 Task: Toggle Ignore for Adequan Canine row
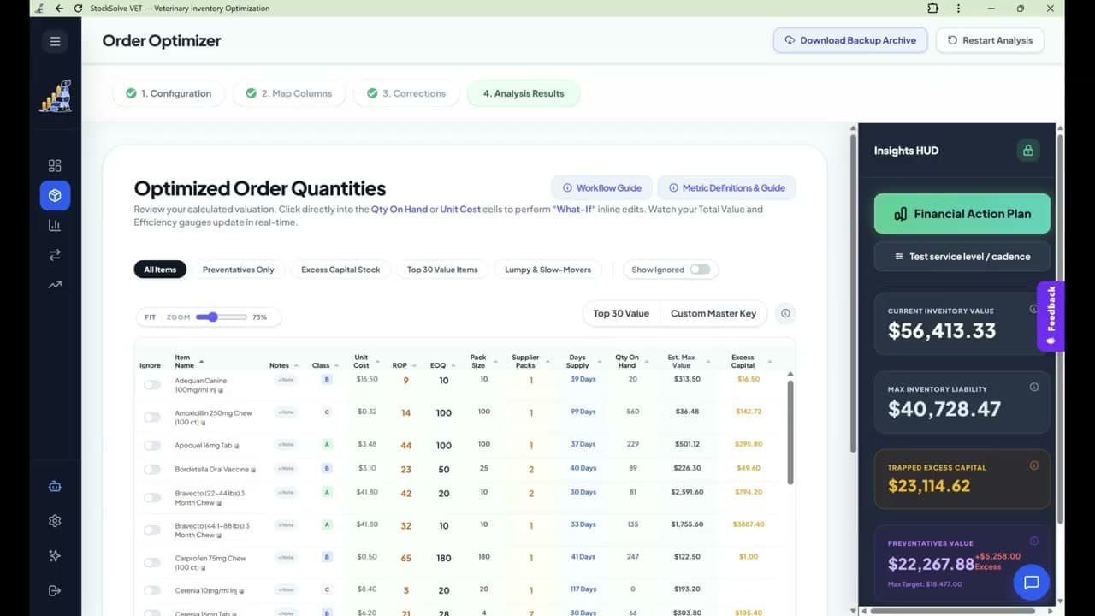151,385
